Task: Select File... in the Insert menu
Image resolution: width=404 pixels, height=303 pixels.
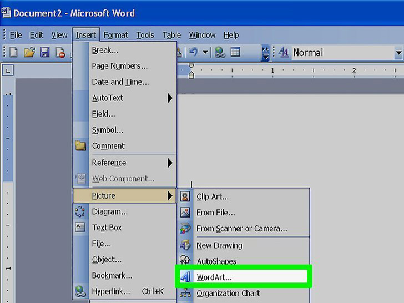Action: 125,244
